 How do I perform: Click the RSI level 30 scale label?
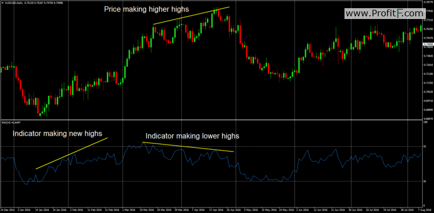425,181
